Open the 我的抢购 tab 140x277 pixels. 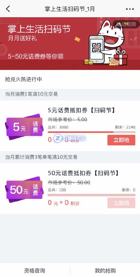pos(105,270)
